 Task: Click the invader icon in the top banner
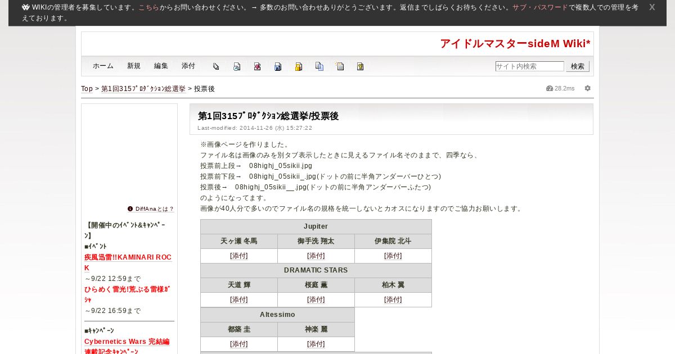tap(26, 7)
